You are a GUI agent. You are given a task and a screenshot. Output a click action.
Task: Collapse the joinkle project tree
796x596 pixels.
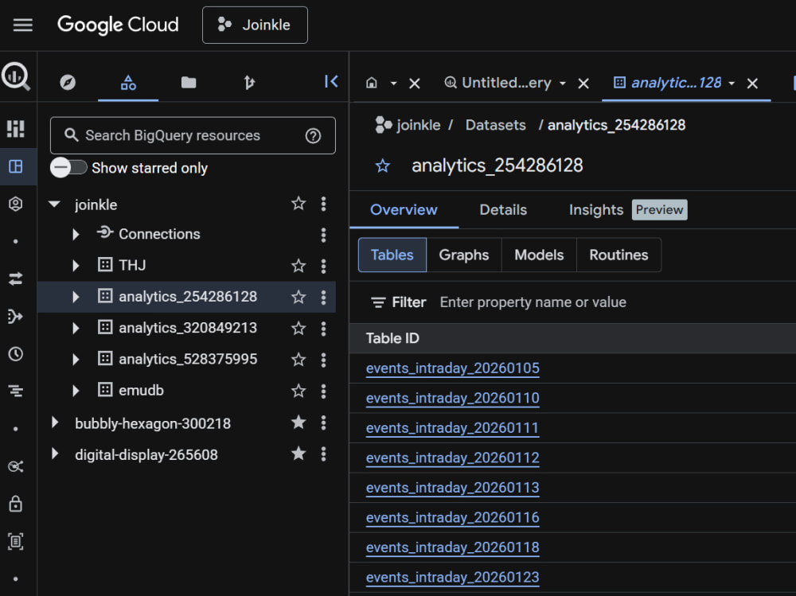pos(54,205)
